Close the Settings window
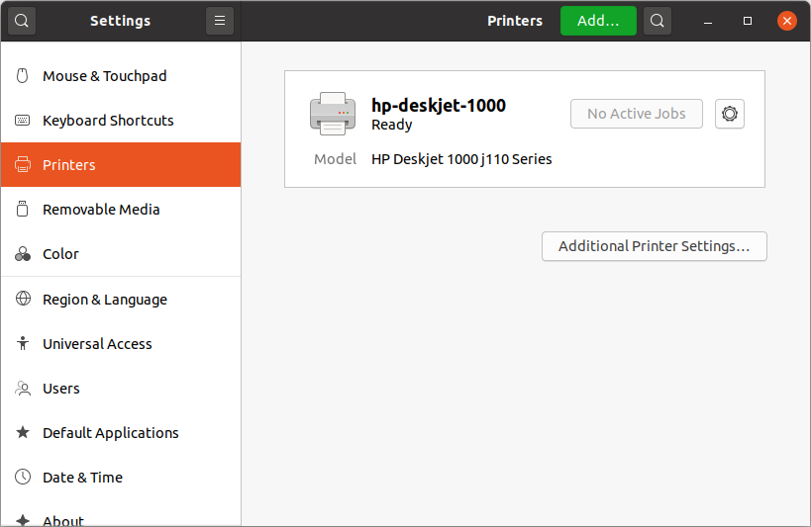Screen dimensions: 811x527 pos(786,21)
